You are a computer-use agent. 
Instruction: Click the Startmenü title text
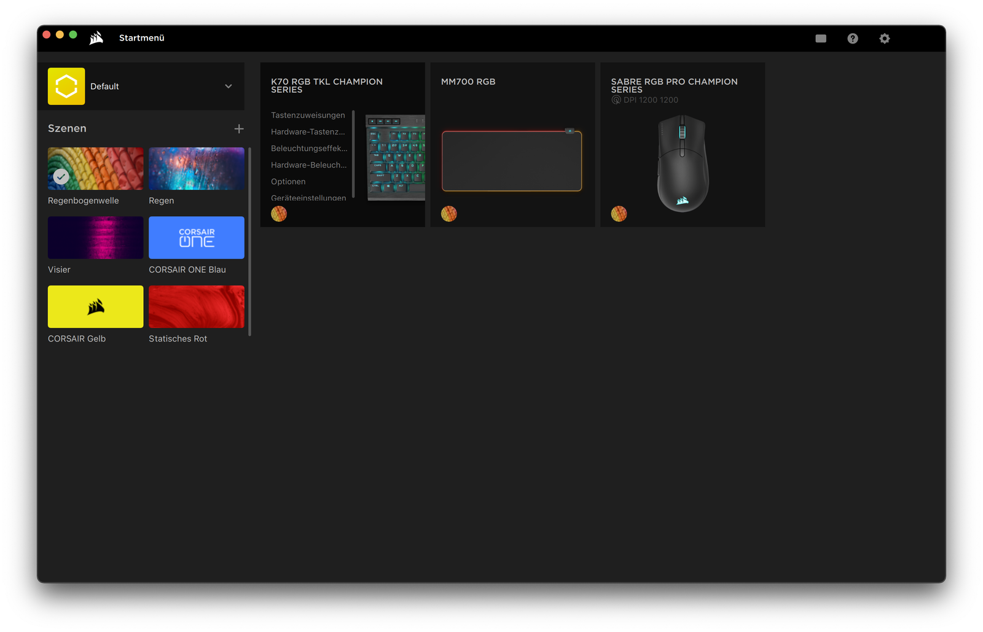142,38
